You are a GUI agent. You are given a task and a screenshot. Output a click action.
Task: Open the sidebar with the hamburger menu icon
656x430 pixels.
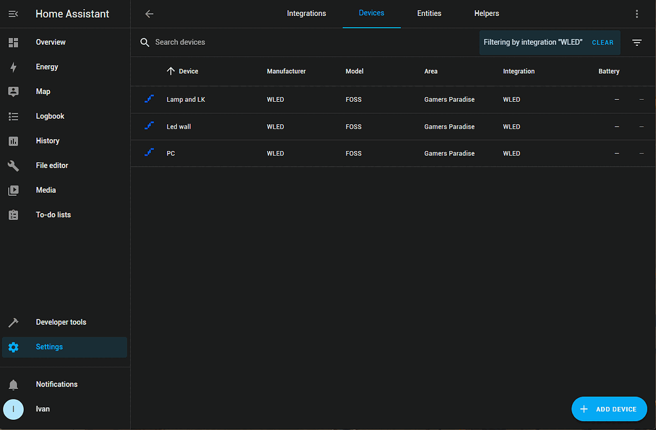(x=13, y=13)
